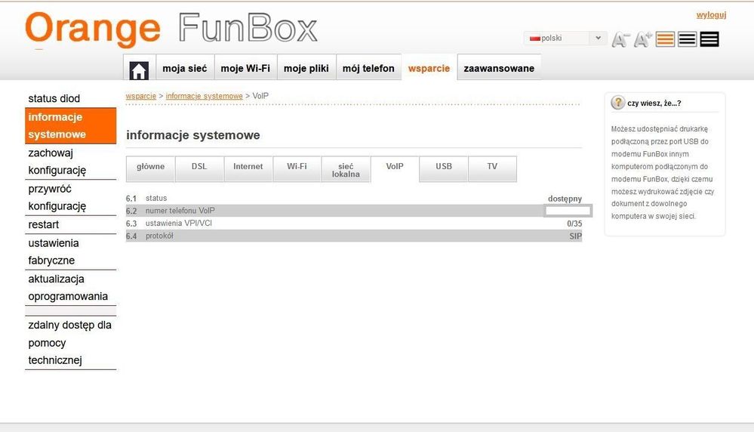Open ustawienia fabryczne in the sidebar
Image resolution: width=754 pixels, height=432 pixels.
(x=71, y=251)
